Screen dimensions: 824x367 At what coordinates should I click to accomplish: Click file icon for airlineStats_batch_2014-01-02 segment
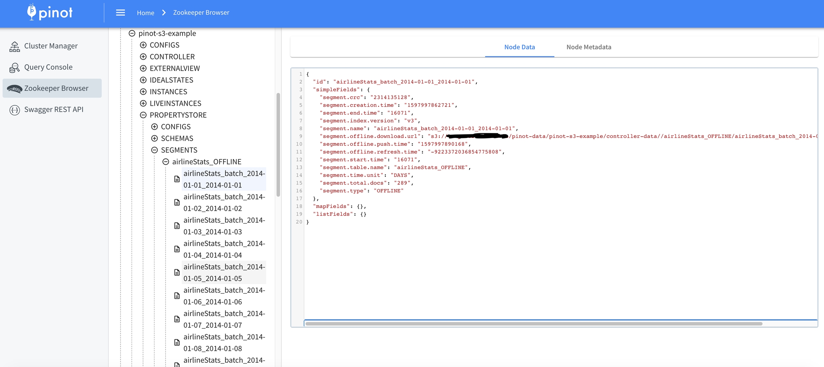(x=177, y=203)
